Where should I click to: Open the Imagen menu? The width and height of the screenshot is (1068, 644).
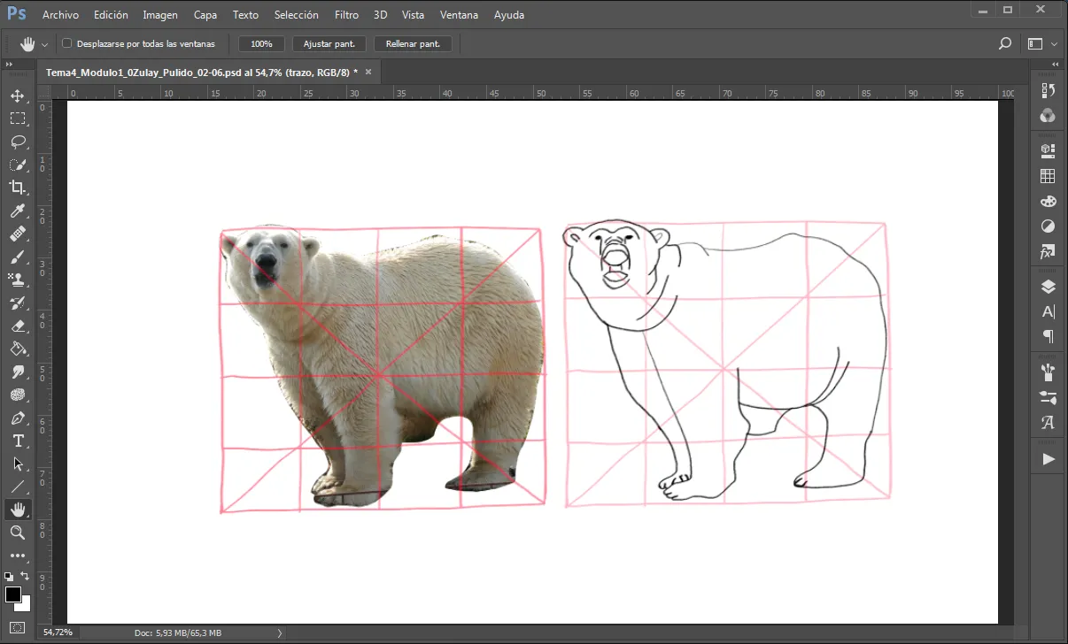click(x=160, y=15)
